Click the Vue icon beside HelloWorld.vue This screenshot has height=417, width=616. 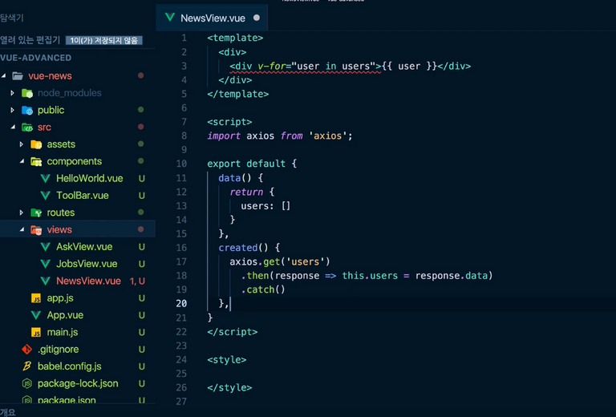pyautogui.click(x=46, y=179)
